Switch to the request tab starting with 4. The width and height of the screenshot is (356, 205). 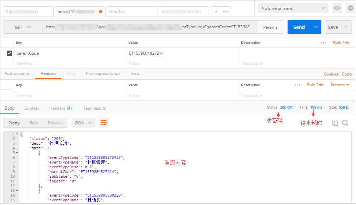pyautogui.click(x=184, y=12)
